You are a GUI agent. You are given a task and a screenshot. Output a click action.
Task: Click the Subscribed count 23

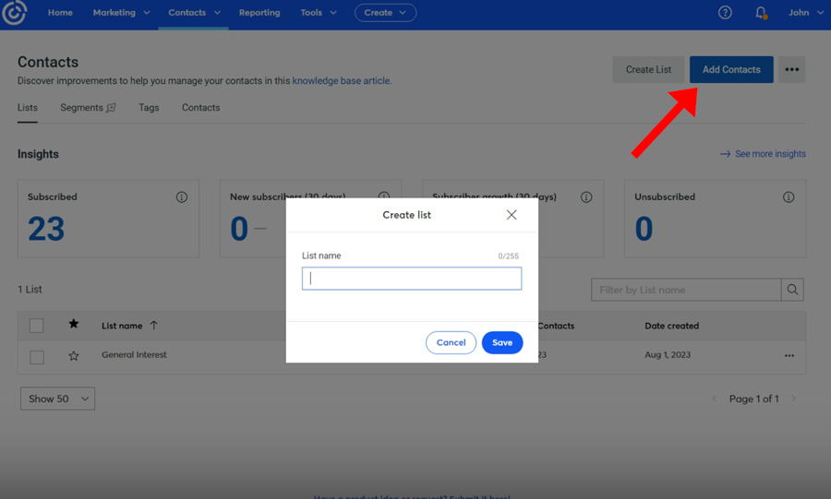(x=46, y=229)
